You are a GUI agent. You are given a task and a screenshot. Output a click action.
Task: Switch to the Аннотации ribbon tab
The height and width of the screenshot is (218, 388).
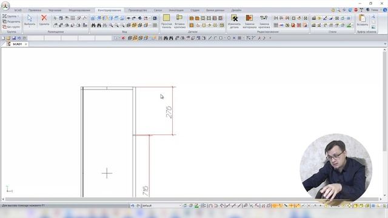coord(176,10)
